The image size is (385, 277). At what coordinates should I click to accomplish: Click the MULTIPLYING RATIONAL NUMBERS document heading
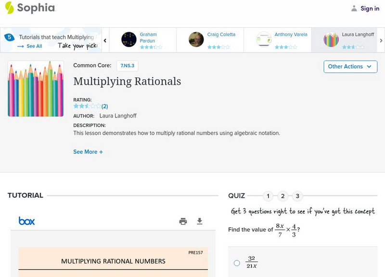pyautogui.click(x=113, y=261)
